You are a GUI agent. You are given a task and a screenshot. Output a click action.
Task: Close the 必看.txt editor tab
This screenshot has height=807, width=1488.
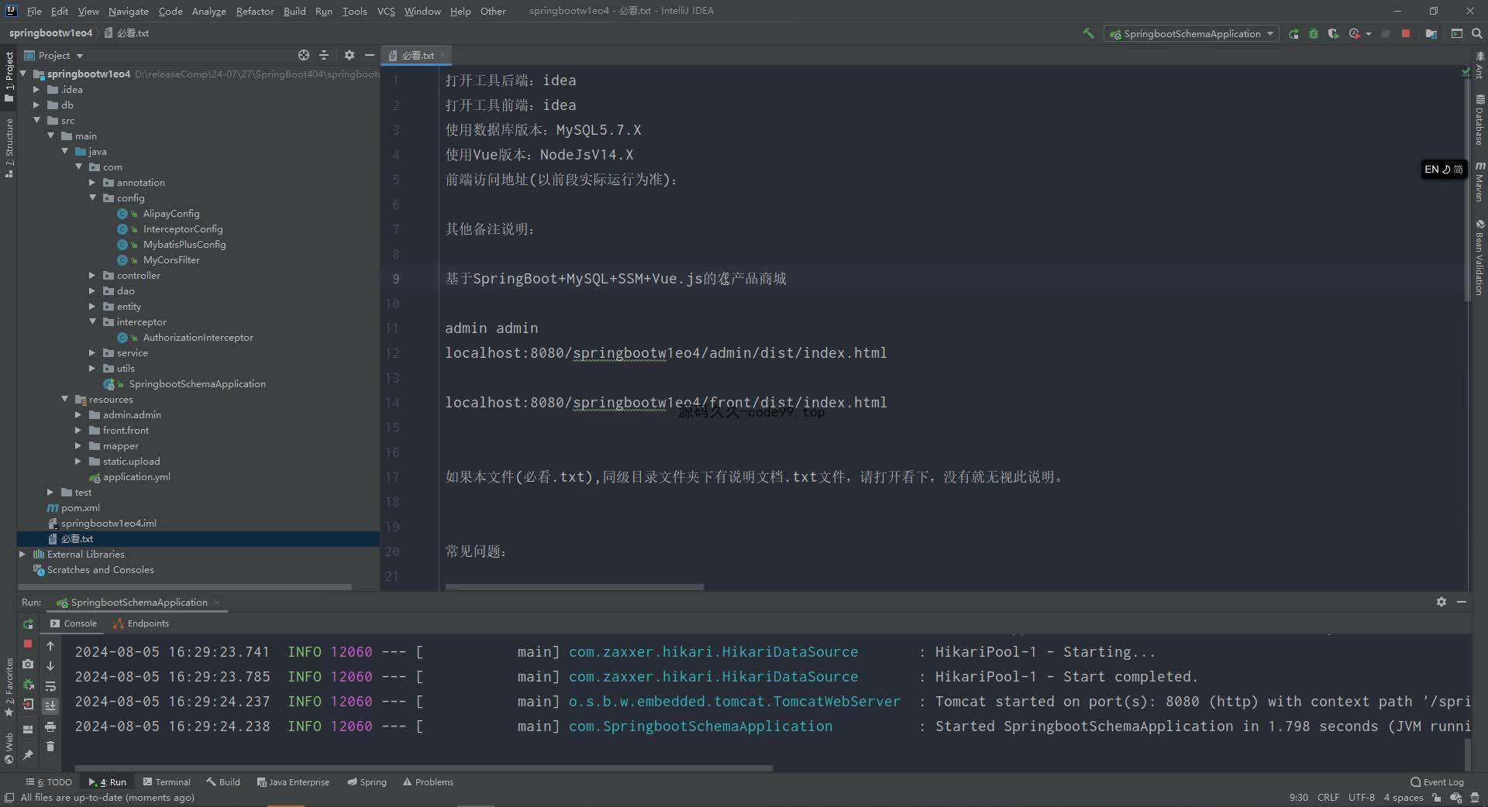tap(443, 55)
